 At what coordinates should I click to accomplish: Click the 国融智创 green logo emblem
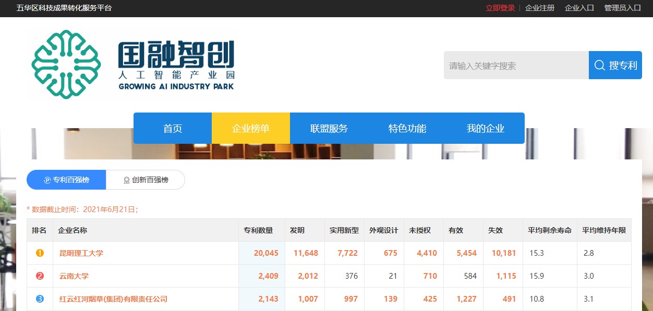tap(66, 65)
